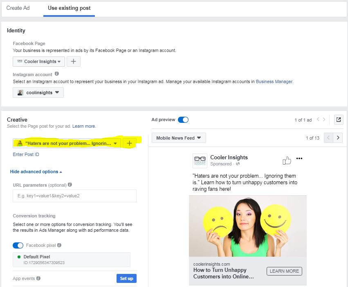This screenshot has width=348, height=287.
Task: Collapse Hide advanced options
Action: pyautogui.click(x=36, y=172)
